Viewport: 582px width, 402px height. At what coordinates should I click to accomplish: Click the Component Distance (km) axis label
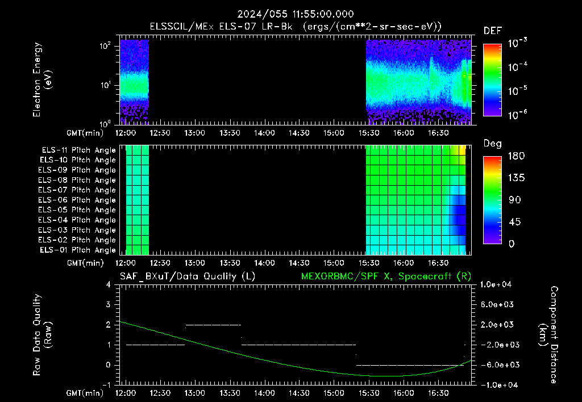coord(548,335)
